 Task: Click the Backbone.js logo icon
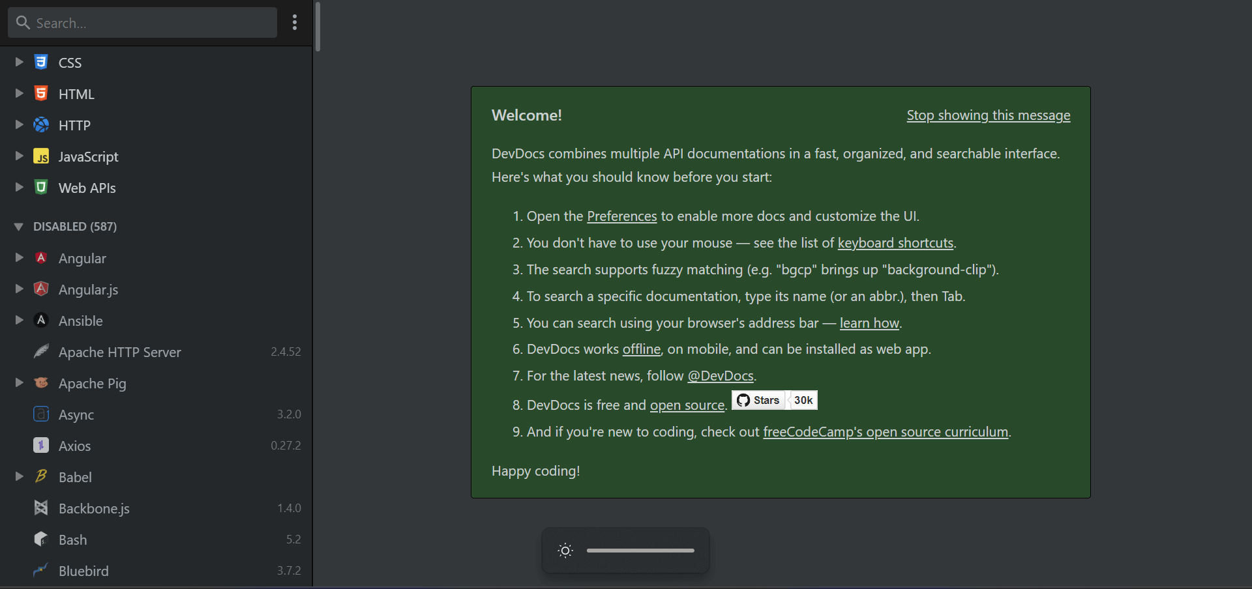click(41, 508)
